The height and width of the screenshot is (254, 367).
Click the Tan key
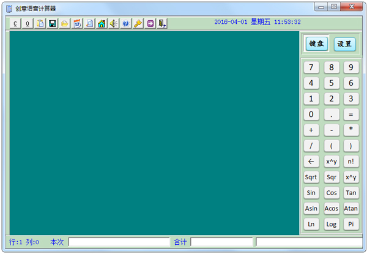(351, 193)
